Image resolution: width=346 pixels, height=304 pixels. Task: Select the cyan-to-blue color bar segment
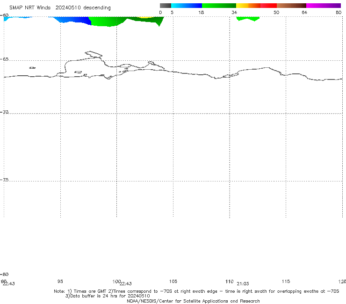(x=187, y=6)
